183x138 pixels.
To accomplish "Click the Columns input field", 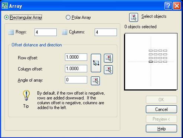I will tap(106, 32).
